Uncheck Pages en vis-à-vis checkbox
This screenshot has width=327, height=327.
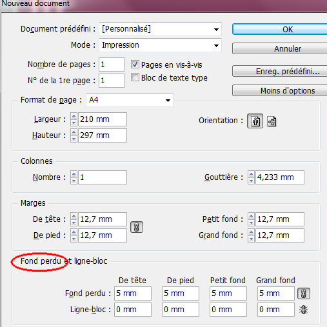click(135, 64)
